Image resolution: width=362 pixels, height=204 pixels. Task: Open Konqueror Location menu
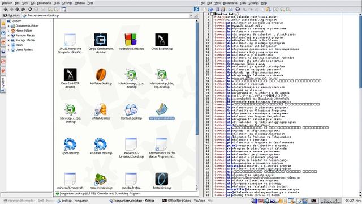point(7,3)
